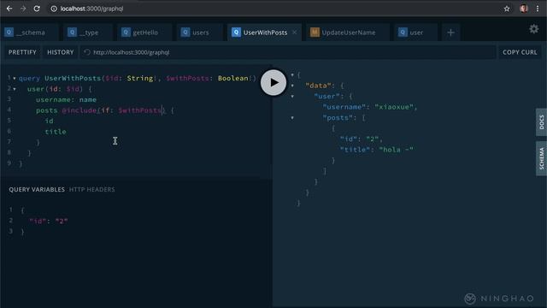Image resolution: width=547 pixels, height=308 pixels.
Task: Open query HISTORY
Action: pos(61,52)
